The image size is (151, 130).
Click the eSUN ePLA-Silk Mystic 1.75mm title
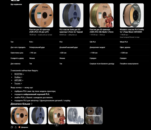point(102,31)
